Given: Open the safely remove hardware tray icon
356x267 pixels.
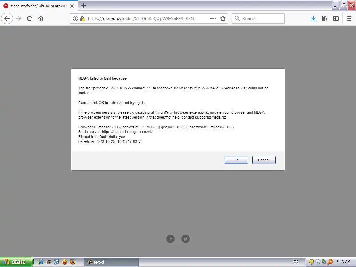Looking at the screenshot, I should pyautogui.click(x=324, y=262).
